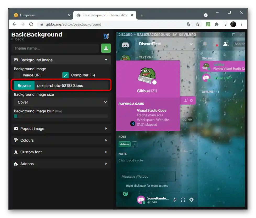
Task: Close the BasicBackground Theme Editor tab
Action: [x=132, y=15]
